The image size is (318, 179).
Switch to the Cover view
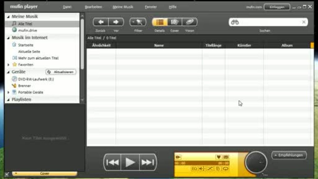pos(175,22)
